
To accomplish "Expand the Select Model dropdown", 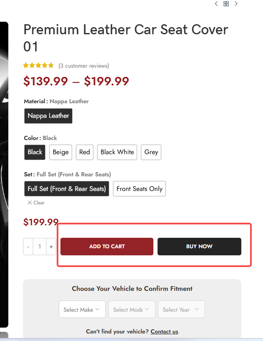I will tap(131, 310).
